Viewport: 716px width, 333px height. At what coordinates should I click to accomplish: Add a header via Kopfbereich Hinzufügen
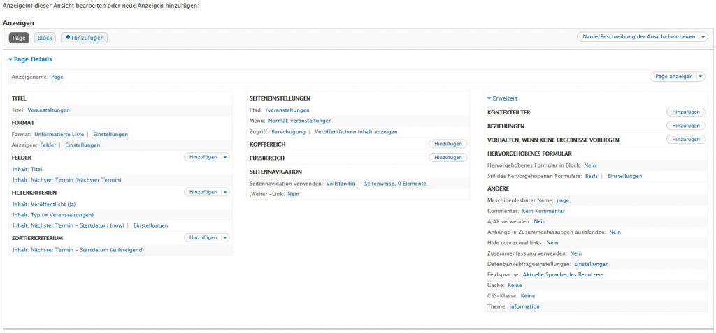(447, 143)
